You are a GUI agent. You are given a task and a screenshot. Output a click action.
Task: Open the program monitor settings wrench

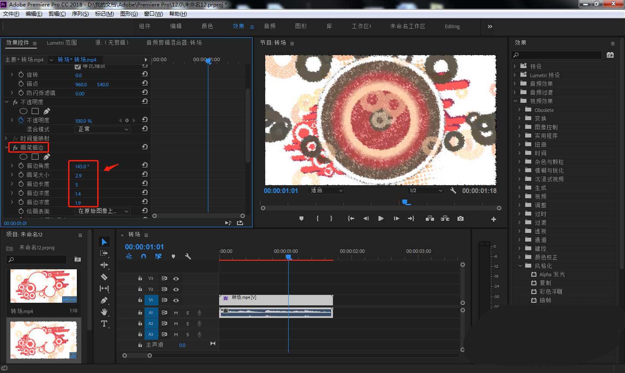pyautogui.click(x=453, y=190)
